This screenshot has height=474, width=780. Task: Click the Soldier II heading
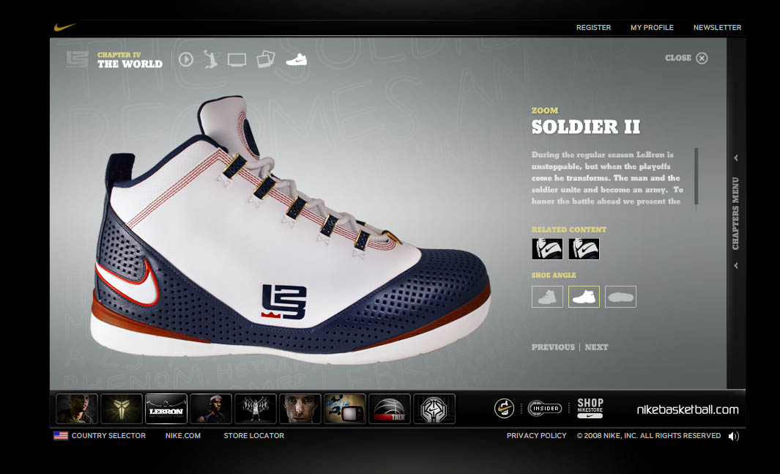(585, 127)
